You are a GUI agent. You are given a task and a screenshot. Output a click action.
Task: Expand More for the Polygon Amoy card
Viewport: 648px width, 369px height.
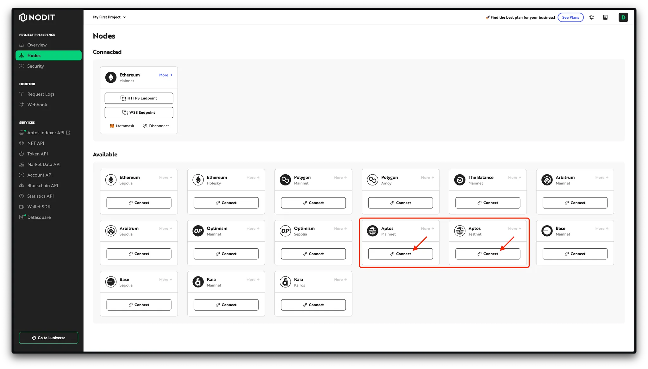(x=427, y=177)
